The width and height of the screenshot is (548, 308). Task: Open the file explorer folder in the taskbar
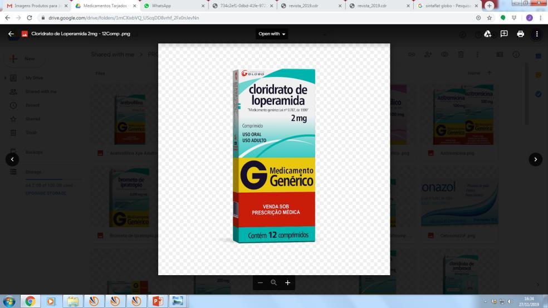(73, 301)
